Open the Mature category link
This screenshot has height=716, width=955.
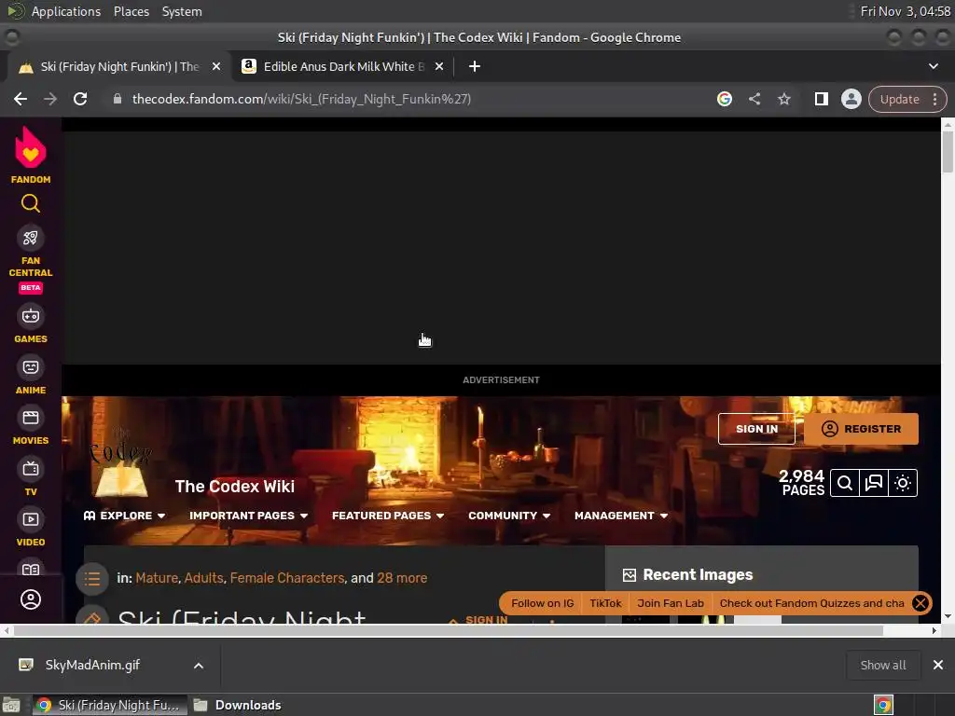(157, 578)
